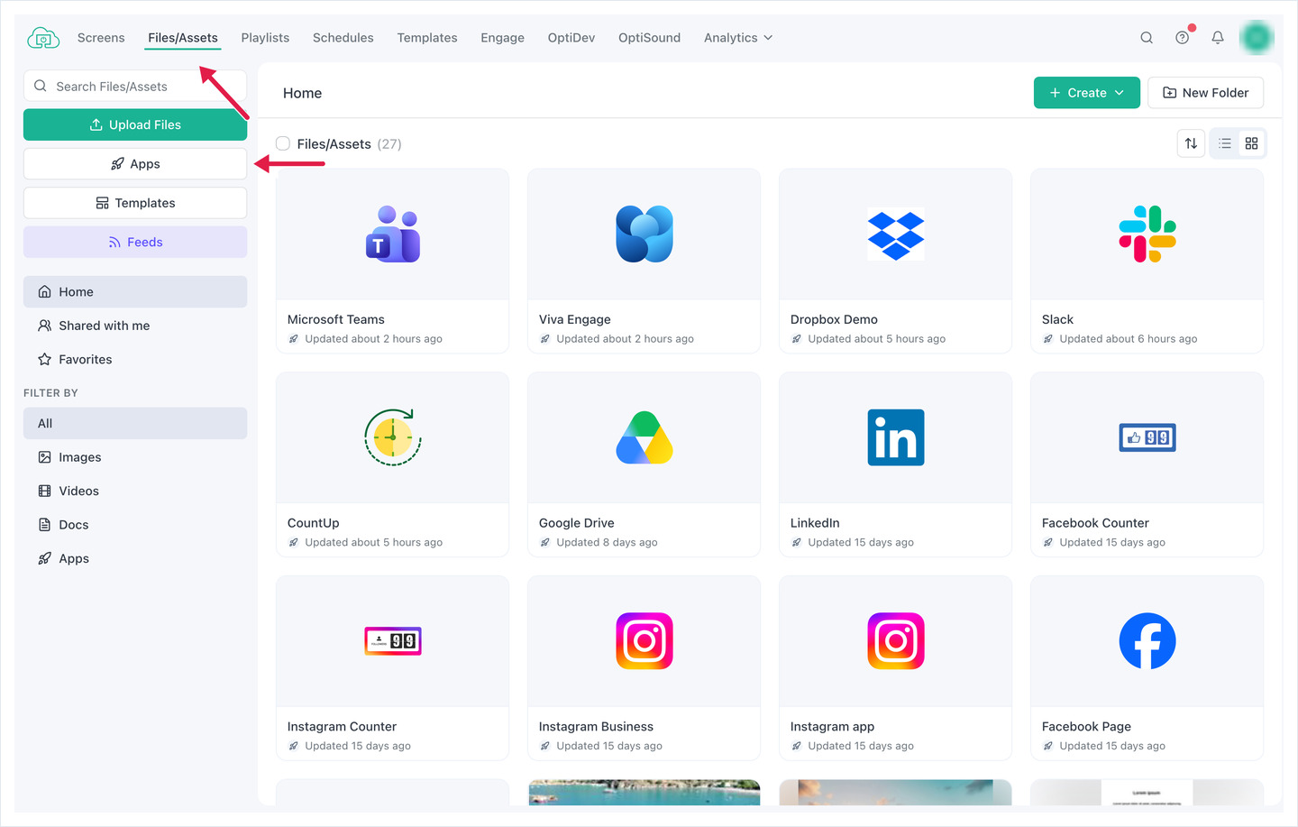Expand the Analytics menu

click(x=738, y=38)
